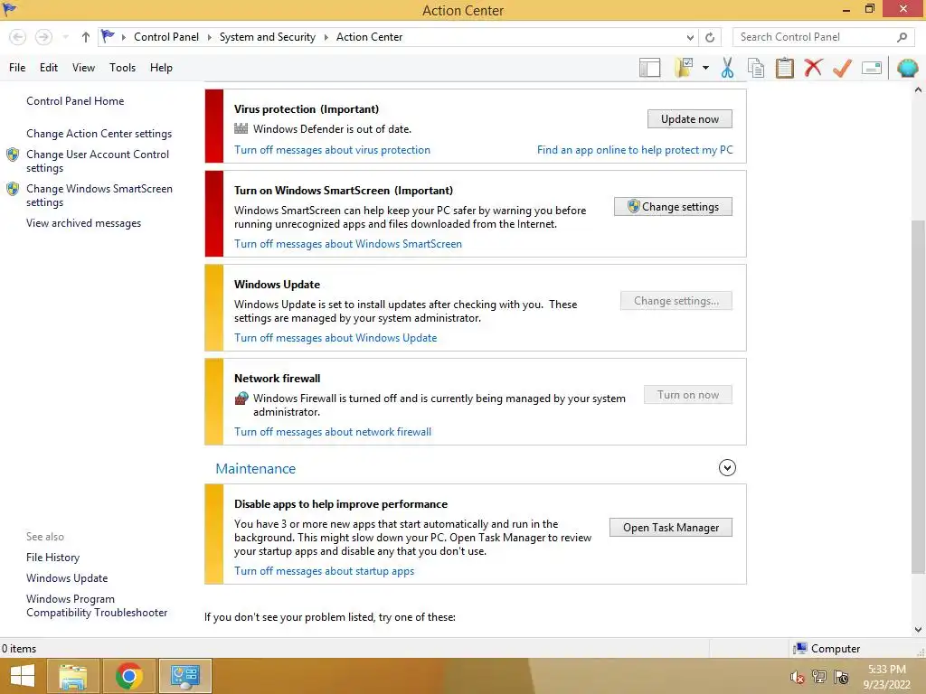This screenshot has height=694, width=926.
Task: Expand the arrow after System and Security
Action: [x=326, y=37]
